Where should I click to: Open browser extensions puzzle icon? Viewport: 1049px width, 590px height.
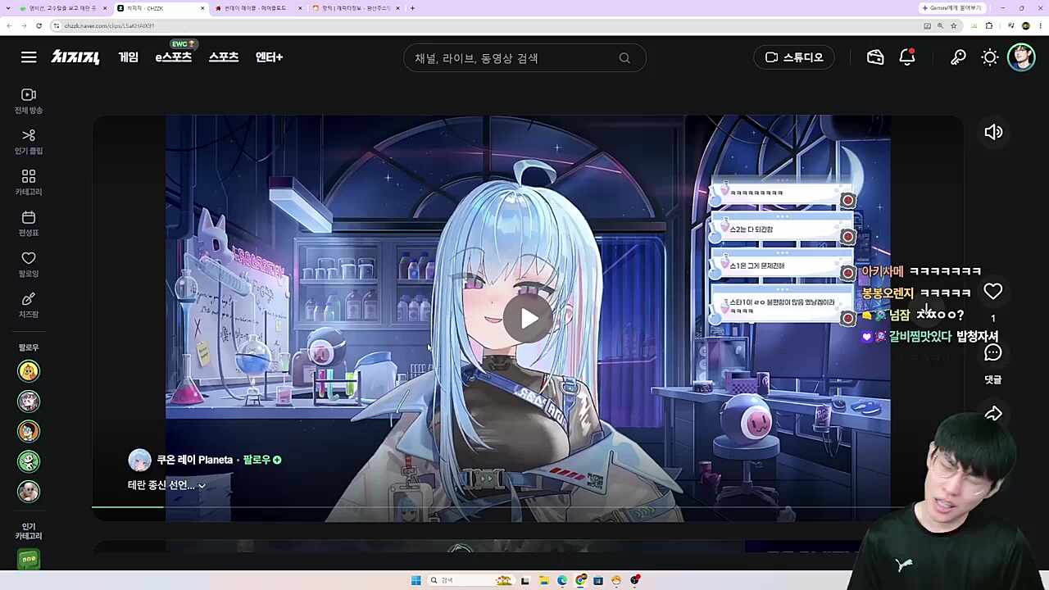click(989, 25)
